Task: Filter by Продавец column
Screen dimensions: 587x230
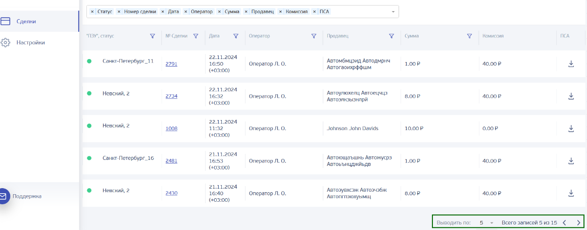Action: 392,36
